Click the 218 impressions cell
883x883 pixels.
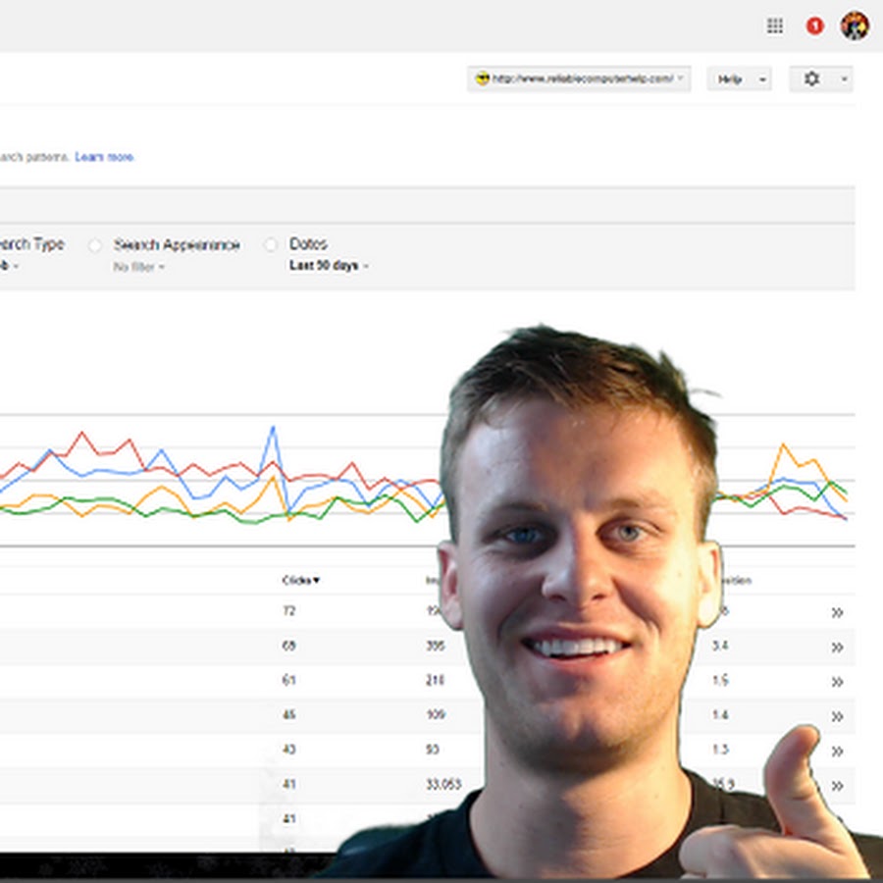[436, 680]
